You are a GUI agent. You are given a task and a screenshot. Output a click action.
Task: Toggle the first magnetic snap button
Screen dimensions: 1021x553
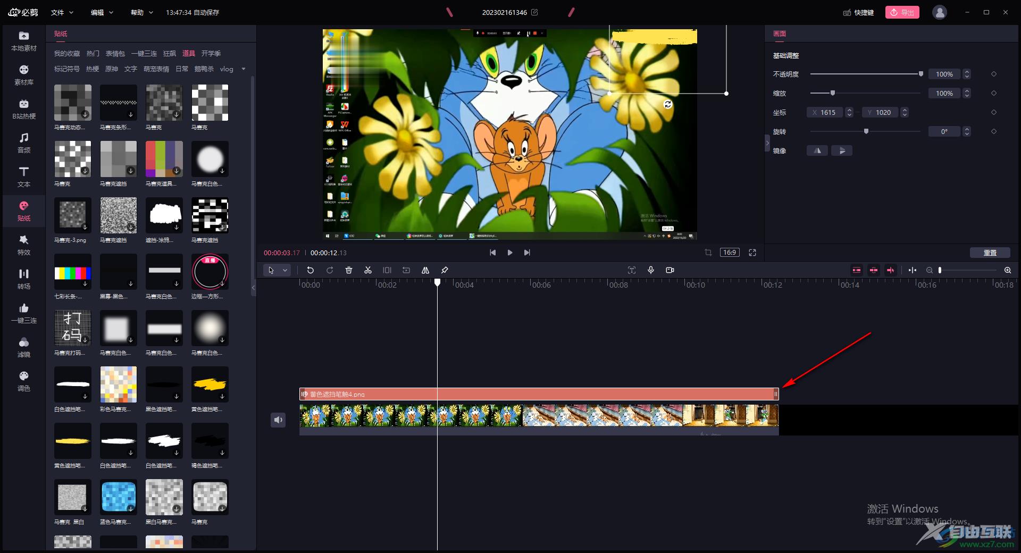(857, 270)
